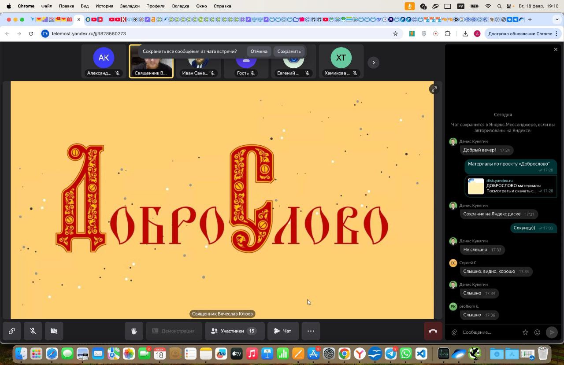This screenshot has height=365, width=564.
Task: Attach a file with the paperclip icon
Action: pos(454,332)
